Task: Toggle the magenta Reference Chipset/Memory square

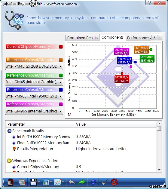Action: pyautogui.click(x=61, y=104)
